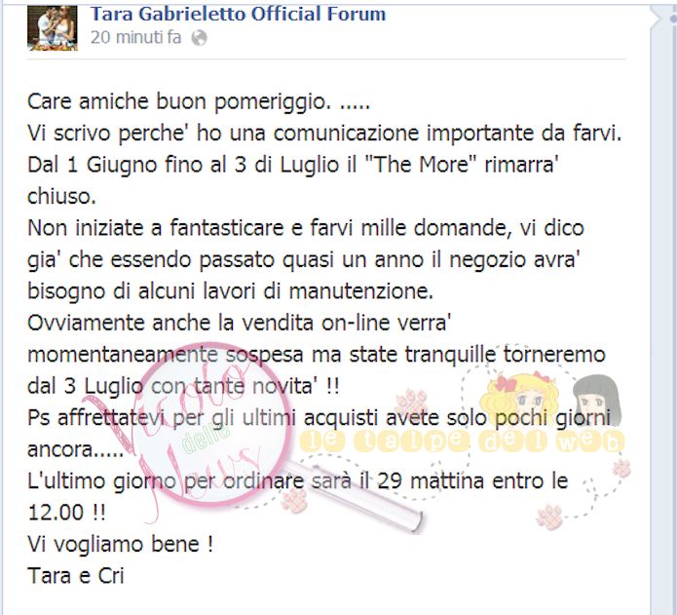Open Tara Gabrieletto Official Forum page link
Screen dimensions: 677x615
click(238, 15)
